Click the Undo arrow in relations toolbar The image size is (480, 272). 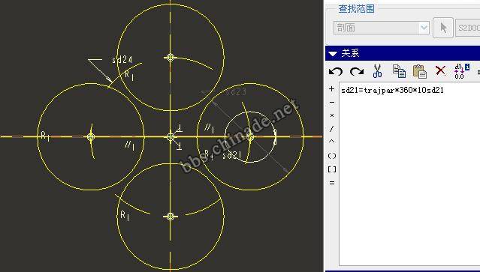click(x=336, y=71)
